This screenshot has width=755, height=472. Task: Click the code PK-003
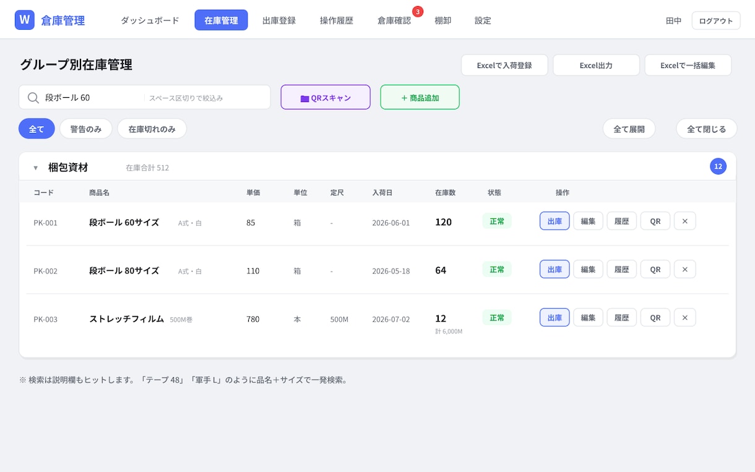click(45, 319)
